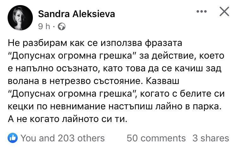The height and width of the screenshot is (148, 237).
Task: Click the words "за действие, което" in the post
Action: [x=189, y=55]
